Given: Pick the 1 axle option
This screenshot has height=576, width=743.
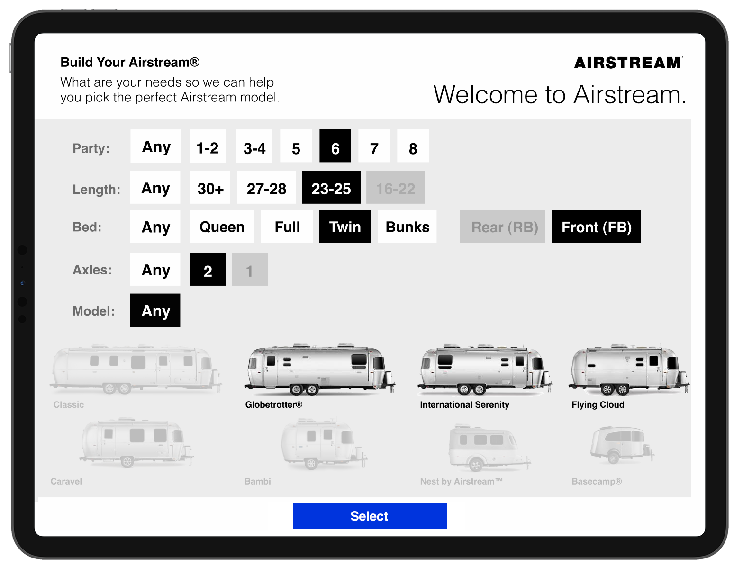Looking at the screenshot, I should (x=250, y=269).
